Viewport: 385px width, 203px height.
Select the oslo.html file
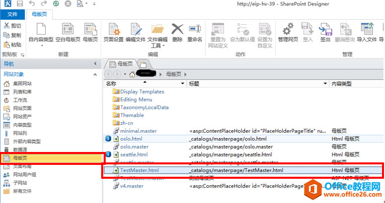pos(131,139)
